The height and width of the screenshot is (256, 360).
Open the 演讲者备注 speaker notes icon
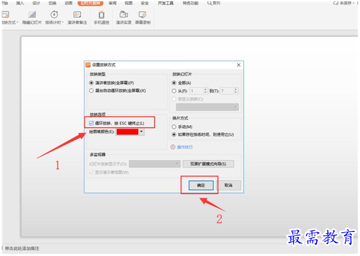click(x=77, y=15)
